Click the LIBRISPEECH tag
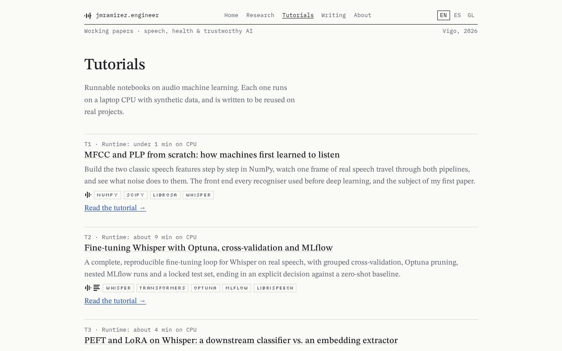Screen dimensions: 562x351 pyautogui.click(x=275, y=288)
